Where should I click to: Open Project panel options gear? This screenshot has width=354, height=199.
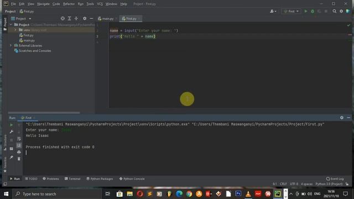click(x=85, y=18)
